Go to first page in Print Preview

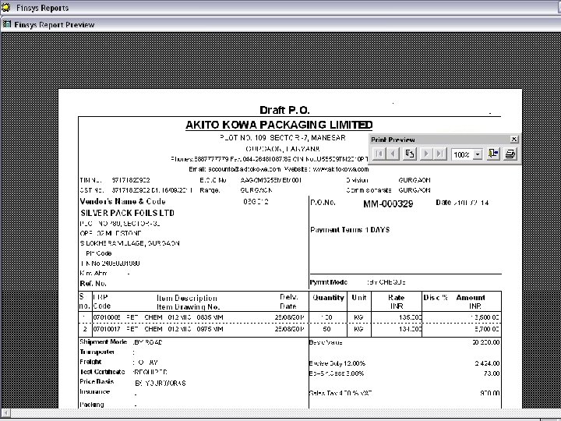point(379,154)
